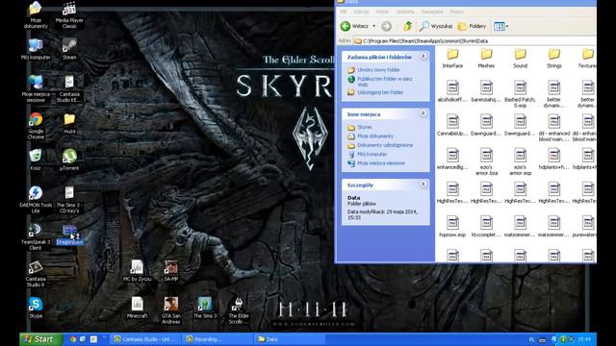Open Moje miejsca sieciowe side panel link
The width and height of the screenshot is (616, 346).
[x=381, y=163]
